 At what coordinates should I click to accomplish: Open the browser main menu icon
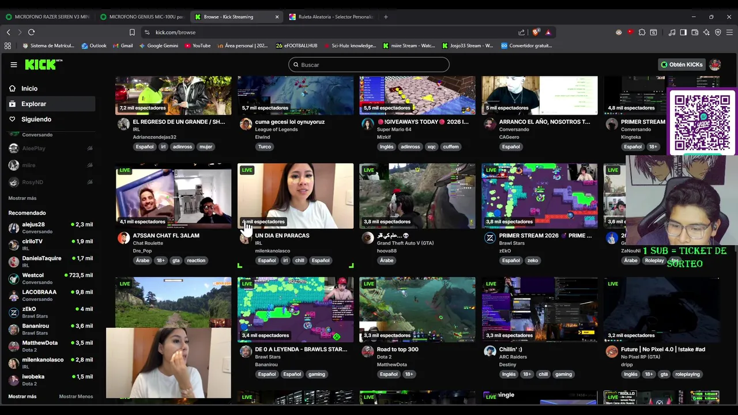click(x=729, y=32)
